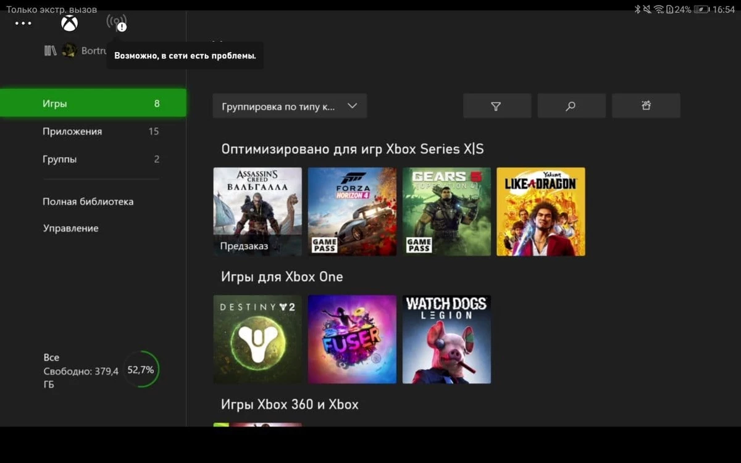Tap the Оптимизировано для игр Xbox Series X|S heading
The height and width of the screenshot is (463, 741).
[x=352, y=149]
